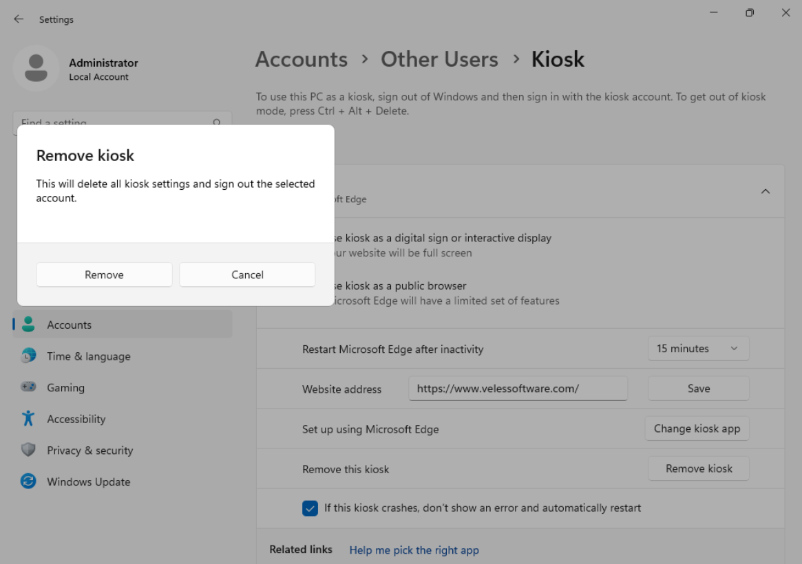
Task: Go back using the back arrow
Action: point(19,19)
